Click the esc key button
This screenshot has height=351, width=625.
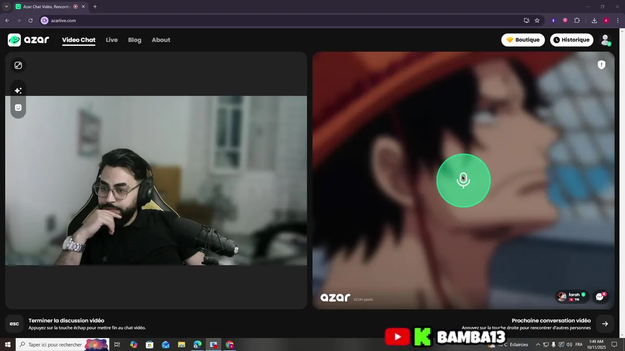tap(15, 324)
